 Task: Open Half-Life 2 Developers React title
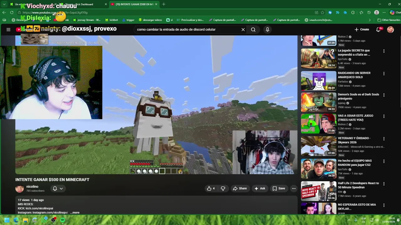pos(358,185)
